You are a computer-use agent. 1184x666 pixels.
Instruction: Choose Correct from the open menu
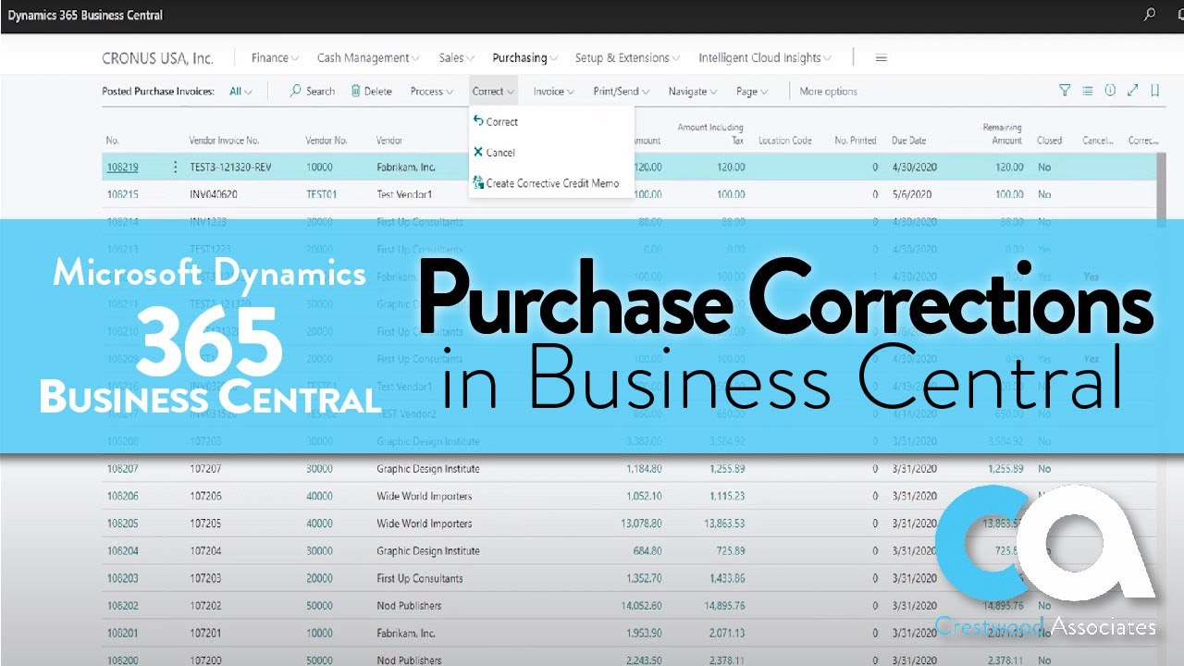[496, 121]
